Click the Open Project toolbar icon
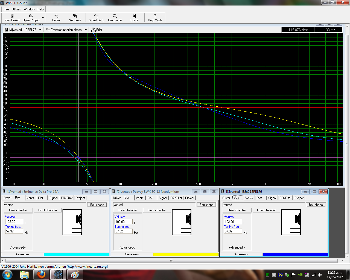Screen dimensions: 350x280 (x=31, y=17)
